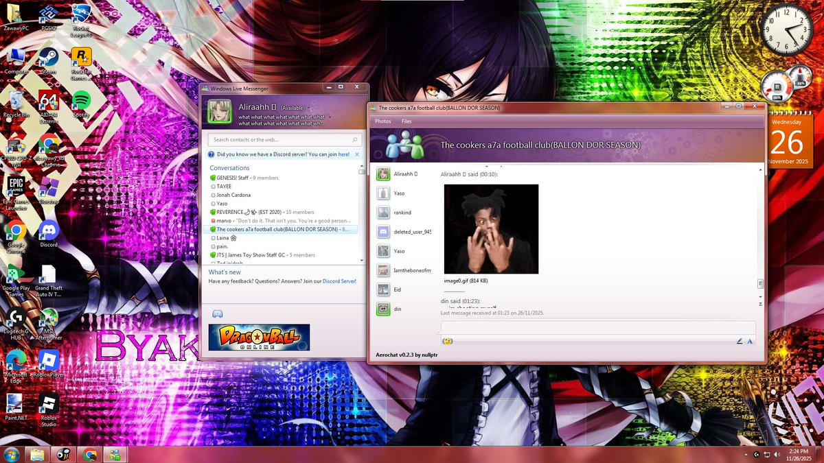Click the chat message input box
The image size is (824, 463).
click(598, 328)
